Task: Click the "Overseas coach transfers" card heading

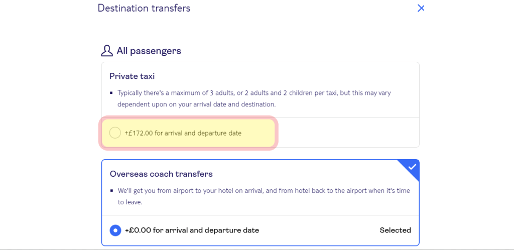Action: pos(161,174)
